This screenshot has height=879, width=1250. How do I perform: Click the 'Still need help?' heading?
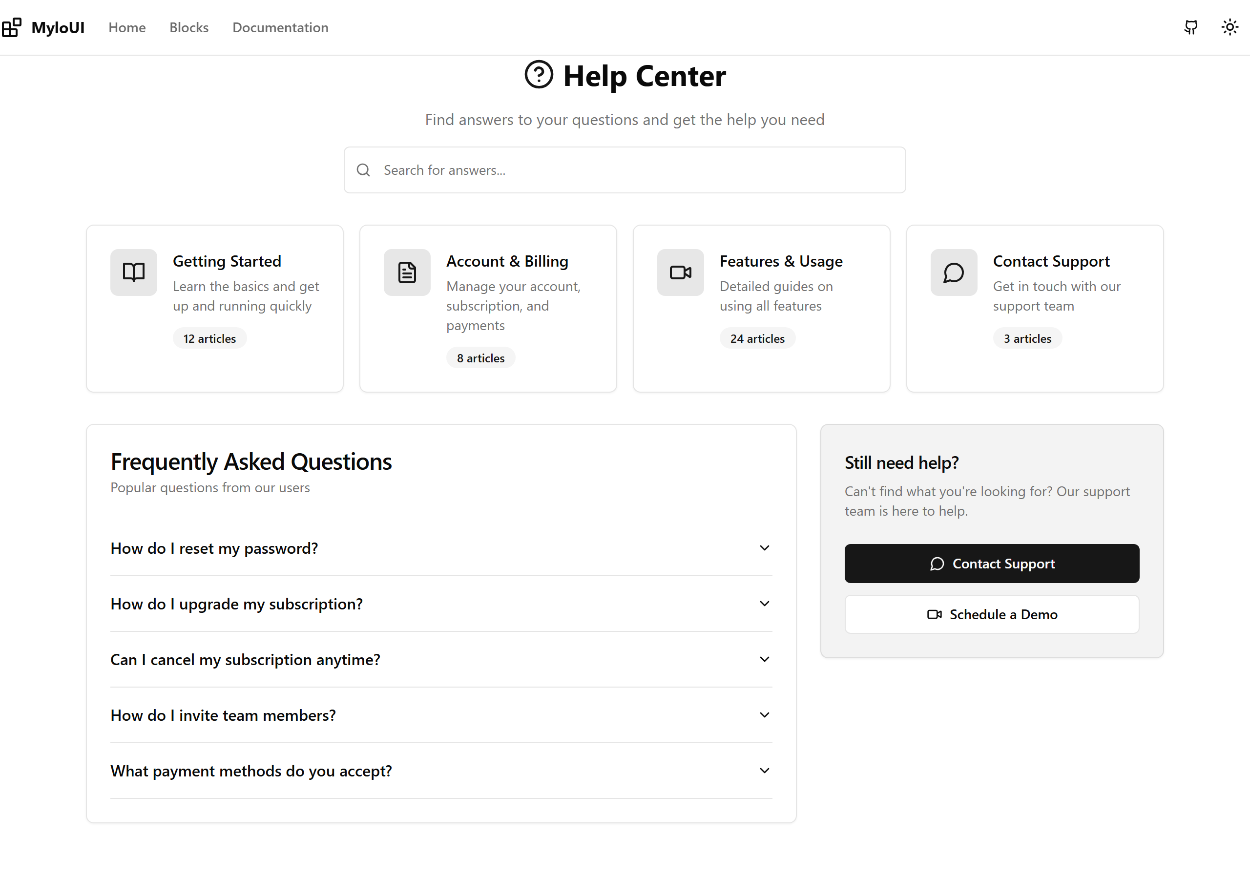pyautogui.click(x=901, y=463)
